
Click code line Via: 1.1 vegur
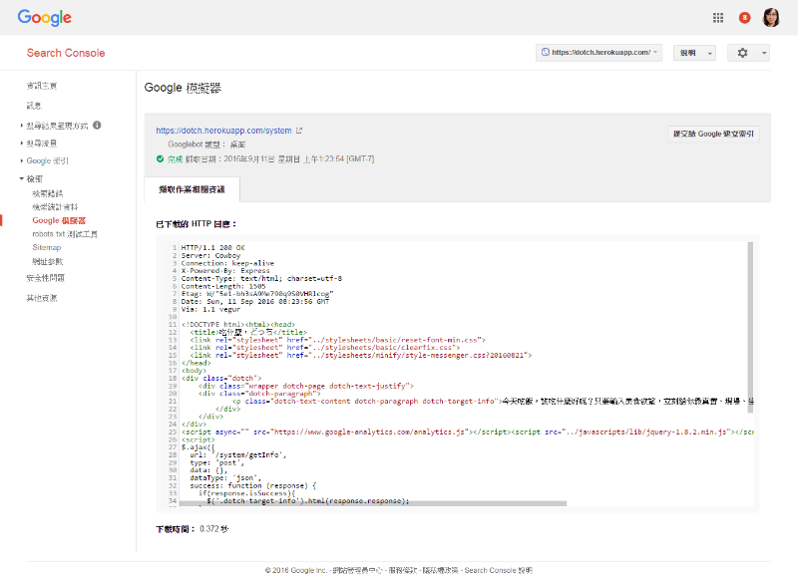point(210,309)
